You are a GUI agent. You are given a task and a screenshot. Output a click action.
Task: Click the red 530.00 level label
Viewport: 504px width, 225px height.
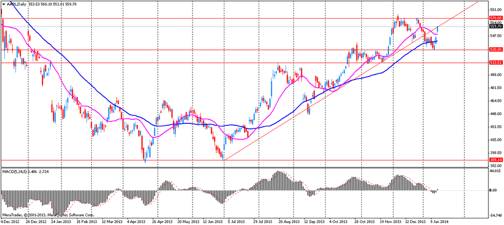pos(495,49)
